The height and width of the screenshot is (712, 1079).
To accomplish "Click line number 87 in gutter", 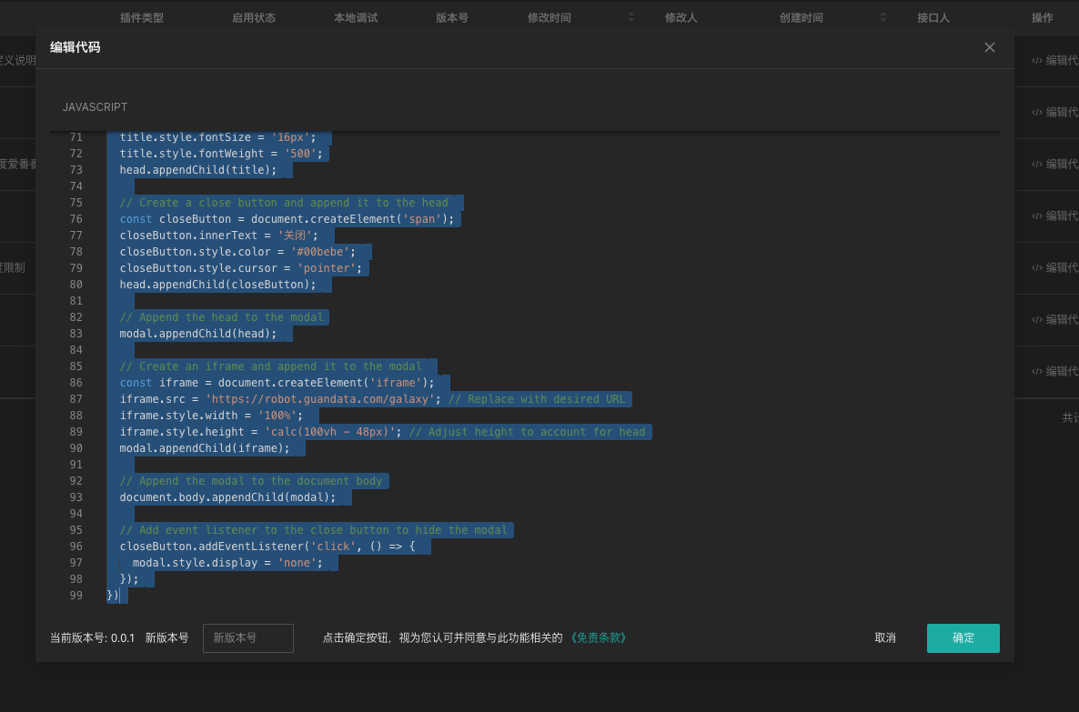I will coord(76,399).
